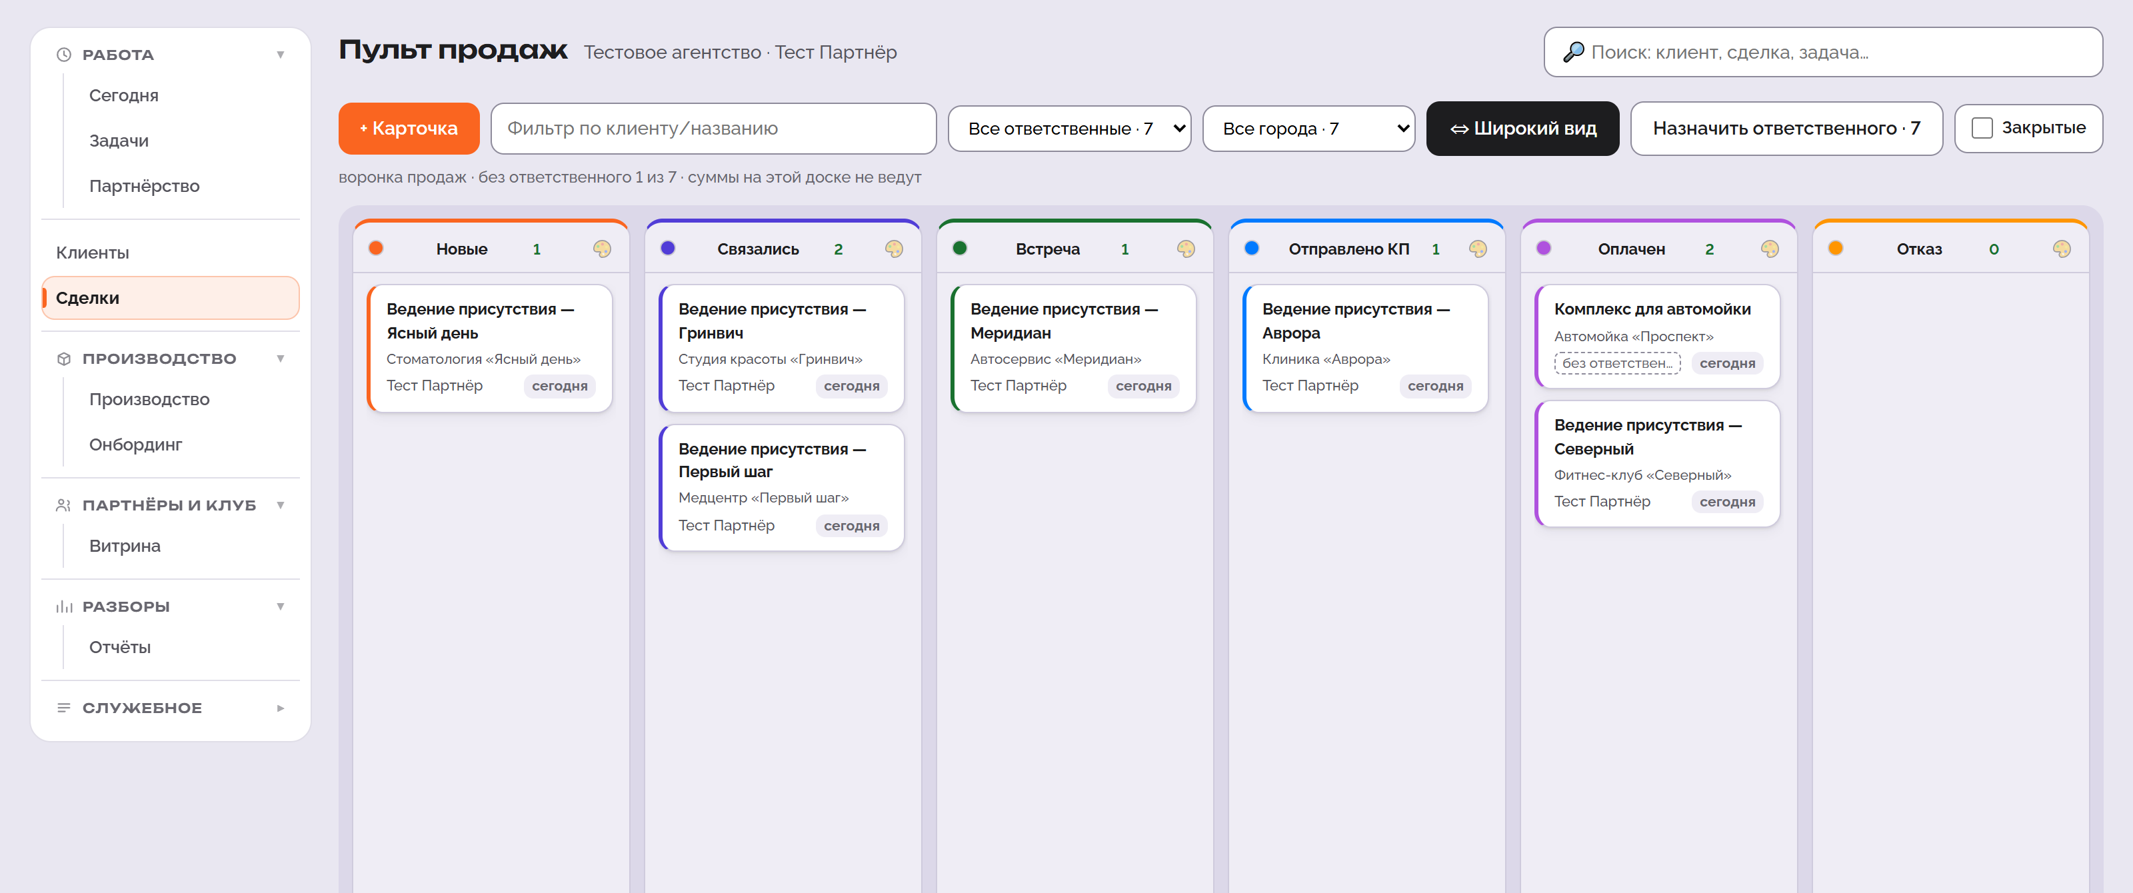Open the Ведение присутствия — Меридиан card
Viewport: 2133px width, 893px height.
pyautogui.click(x=1073, y=349)
